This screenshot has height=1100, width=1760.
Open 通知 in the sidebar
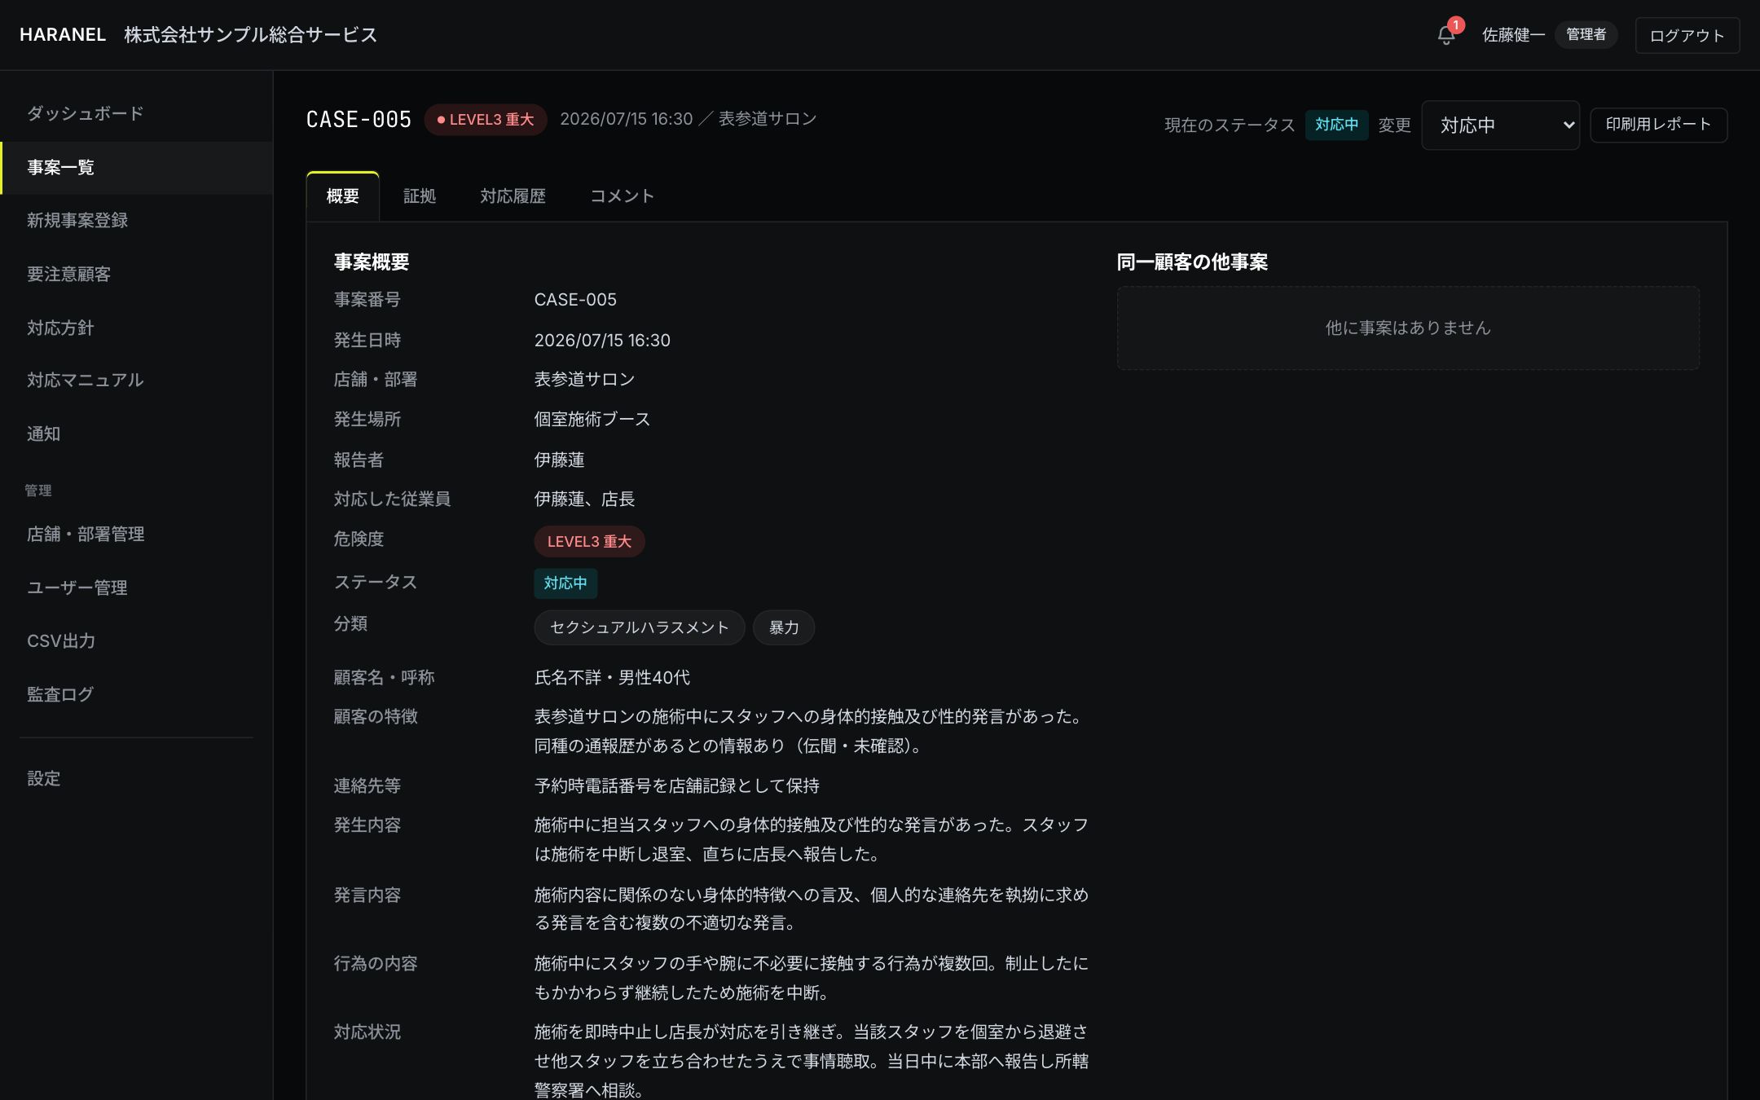click(136, 434)
